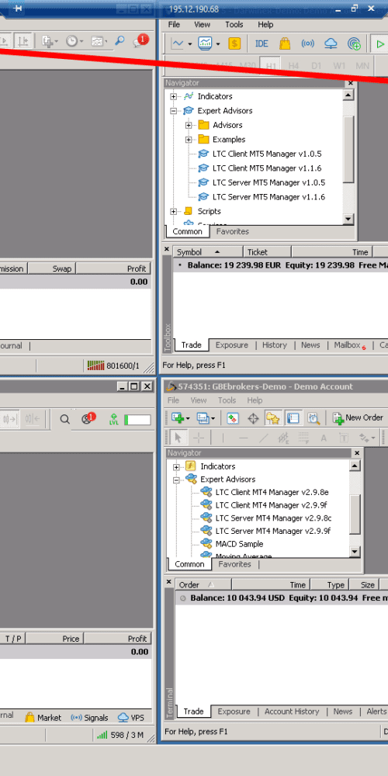Click the VPS cloud icon in MT5 toolbar

[331, 43]
